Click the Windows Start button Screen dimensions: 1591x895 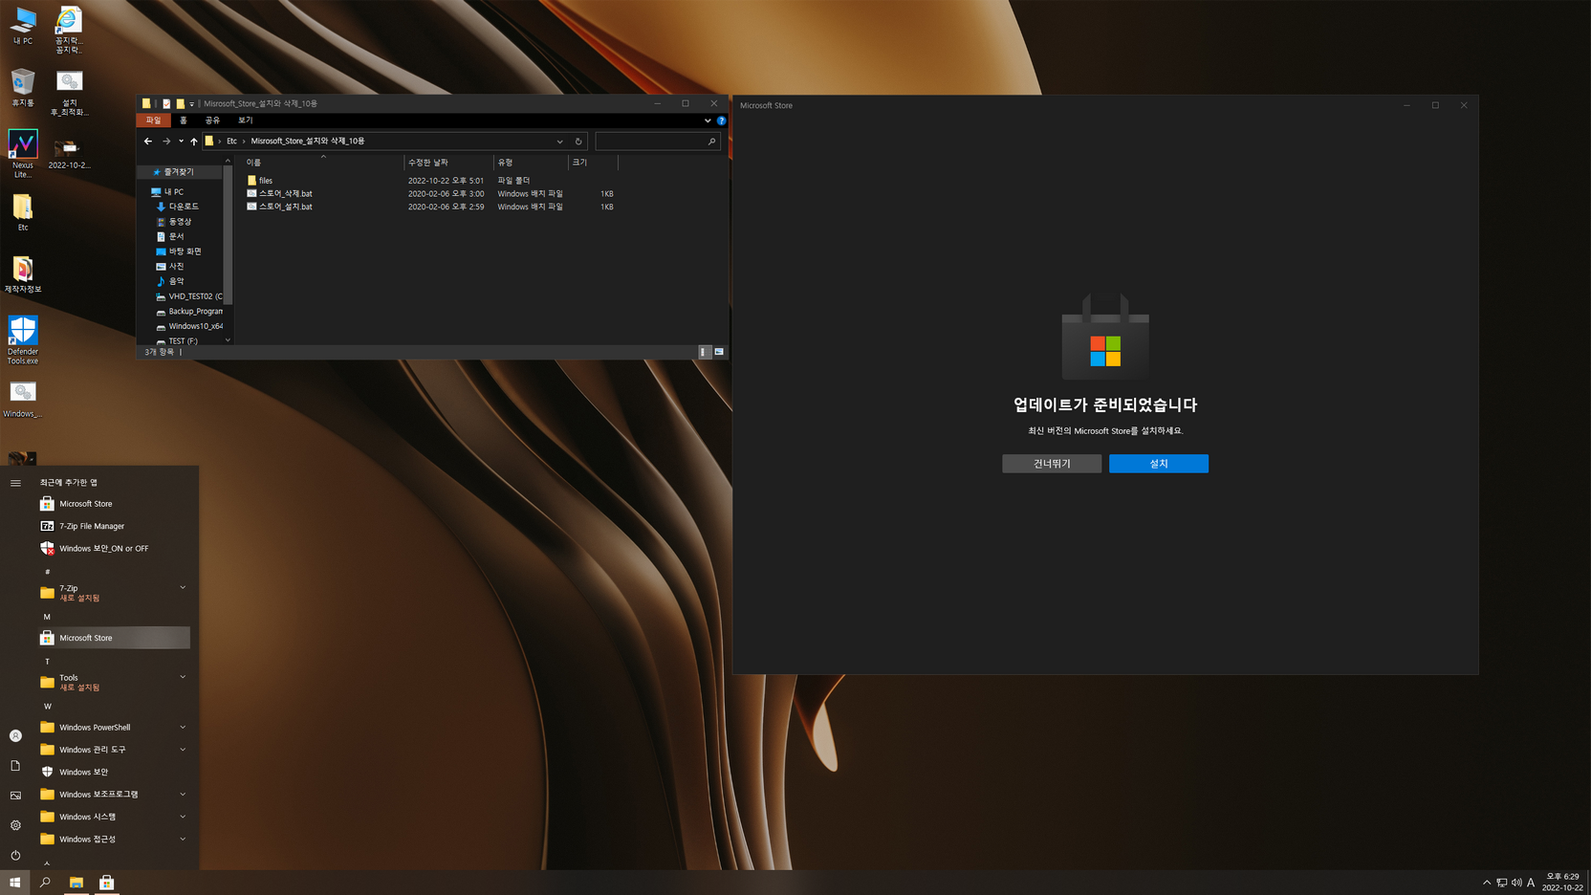[x=14, y=883]
